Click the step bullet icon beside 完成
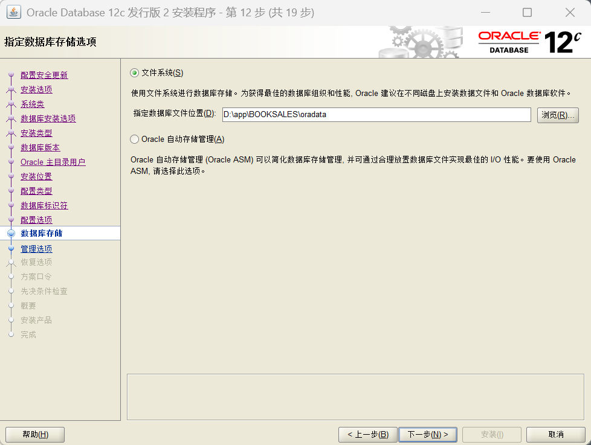Viewport: 591px width, 445px height. [x=11, y=335]
